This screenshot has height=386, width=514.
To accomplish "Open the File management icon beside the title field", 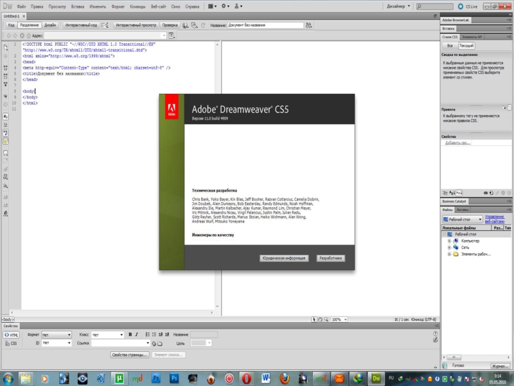I will click(308, 25).
